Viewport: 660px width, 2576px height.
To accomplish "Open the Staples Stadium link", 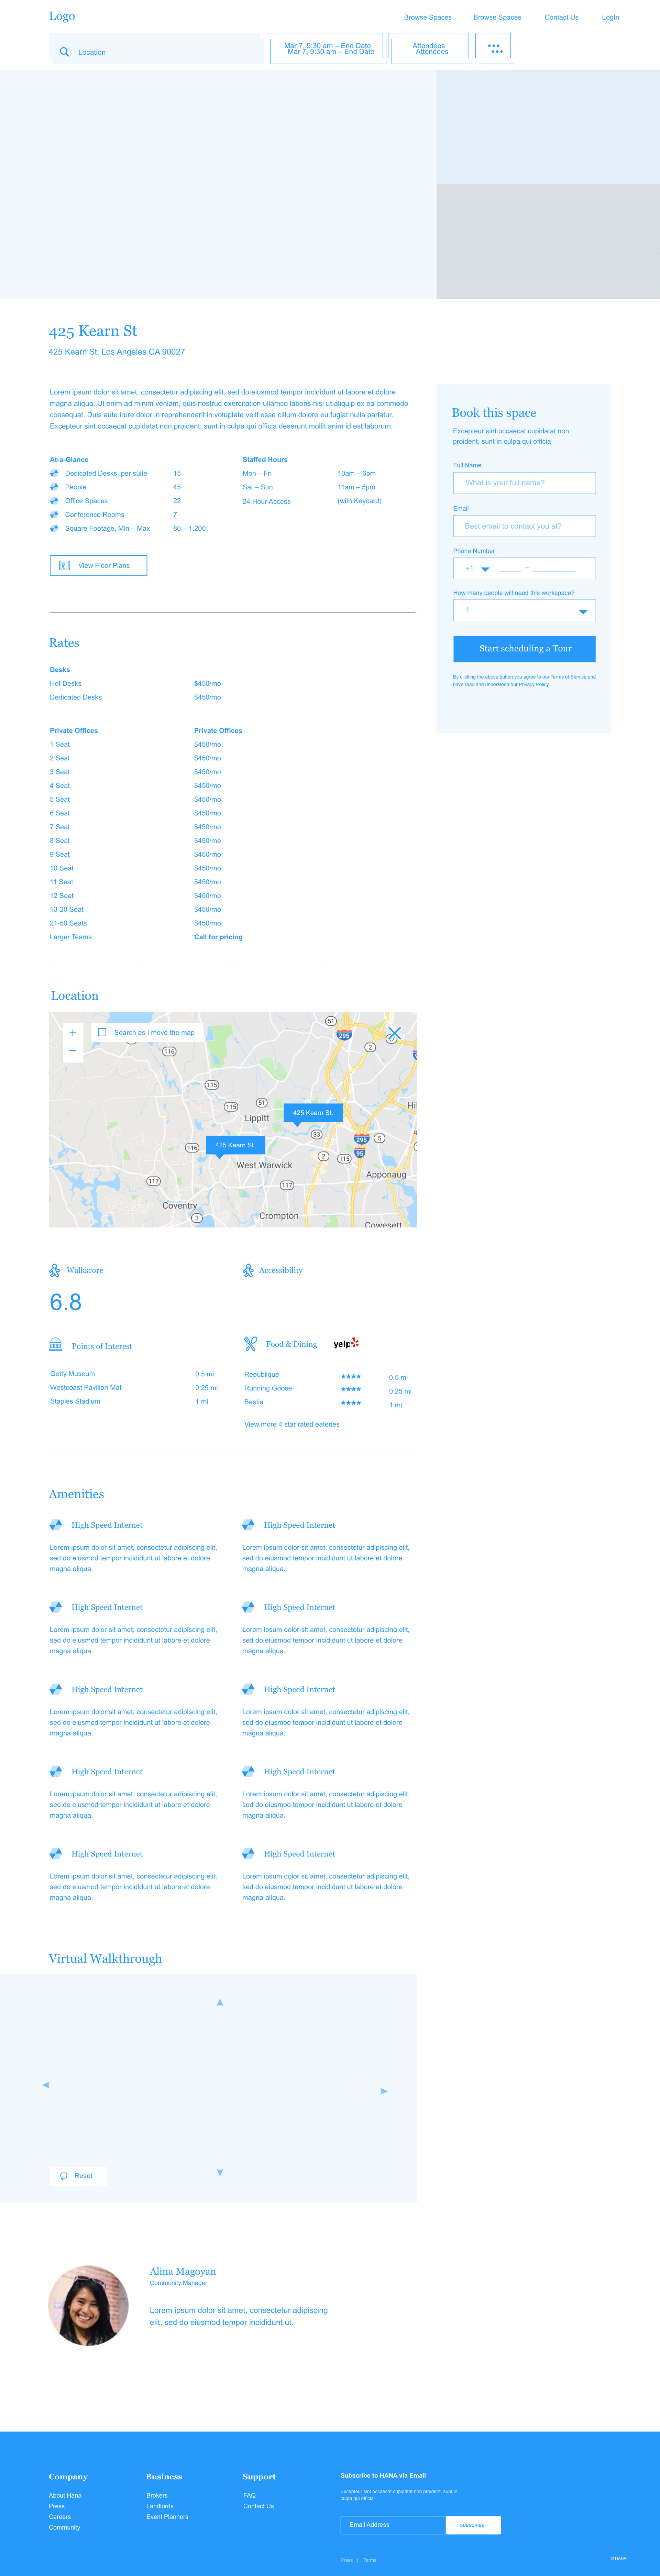I will coord(75,1401).
